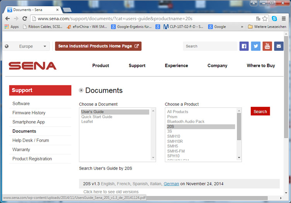Open Warranty in the sidebar
This screenshot has width=291, height=203.
point(21,149)
